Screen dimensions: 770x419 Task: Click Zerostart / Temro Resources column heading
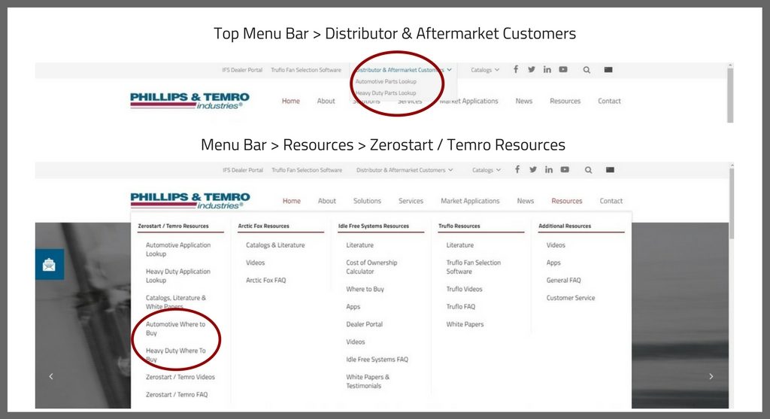click(174, 226)
